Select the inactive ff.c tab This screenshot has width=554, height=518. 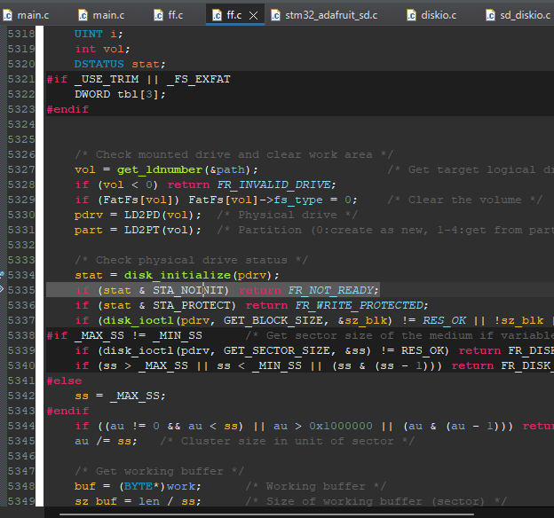[x=177, y=15]
